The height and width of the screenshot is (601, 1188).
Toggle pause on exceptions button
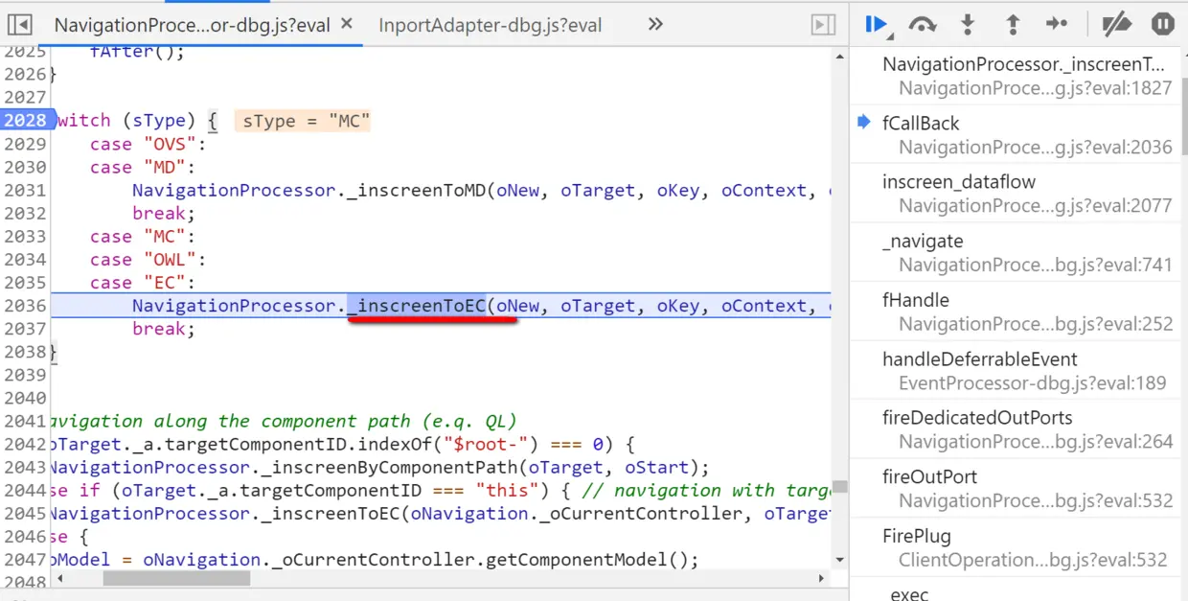[x=1163, y=25]
